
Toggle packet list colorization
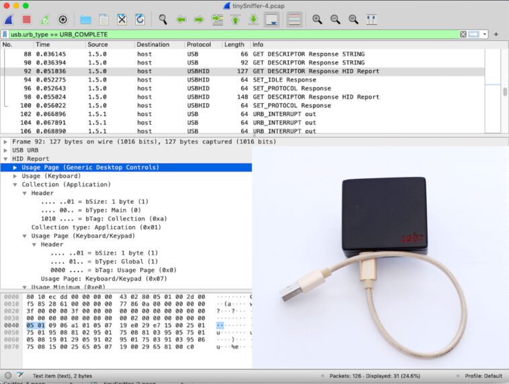pyautogui.click(x=293, y=19)
